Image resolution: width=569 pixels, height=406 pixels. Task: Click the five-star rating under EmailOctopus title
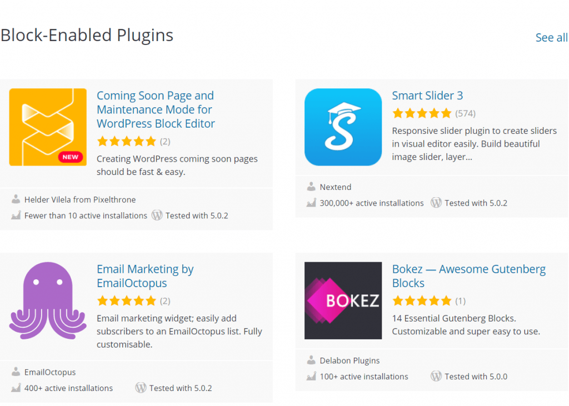click(126, 301)
